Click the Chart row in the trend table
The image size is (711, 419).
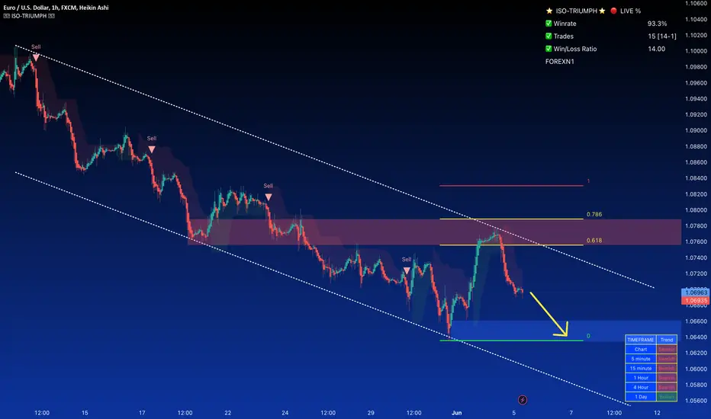[651, 349]
